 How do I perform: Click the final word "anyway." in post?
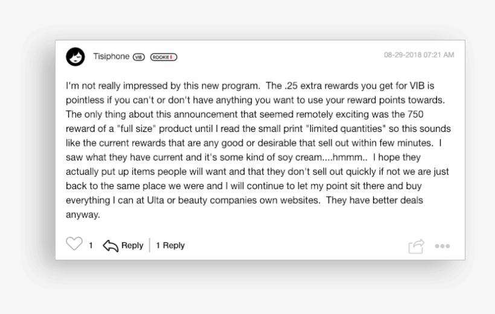(x=83, y=215)
